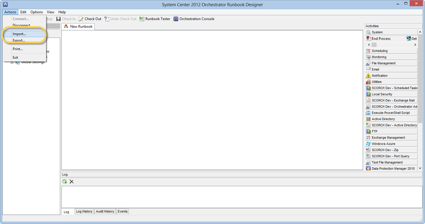Select Print from Actions menu
The width and height of the screenshot is (425, 224).
pyautogui.click(x=17, y=49)
